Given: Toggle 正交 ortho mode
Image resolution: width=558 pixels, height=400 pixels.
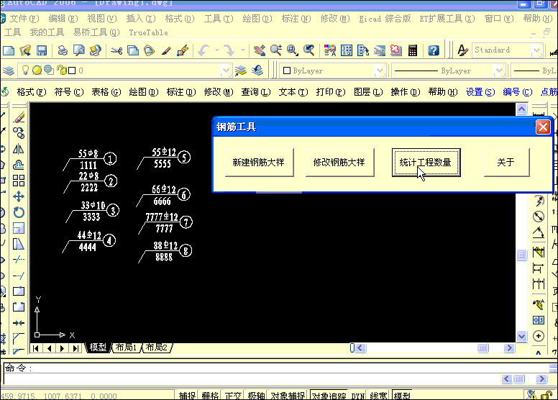Looking at the screenshot, I should tap(233, 396).
